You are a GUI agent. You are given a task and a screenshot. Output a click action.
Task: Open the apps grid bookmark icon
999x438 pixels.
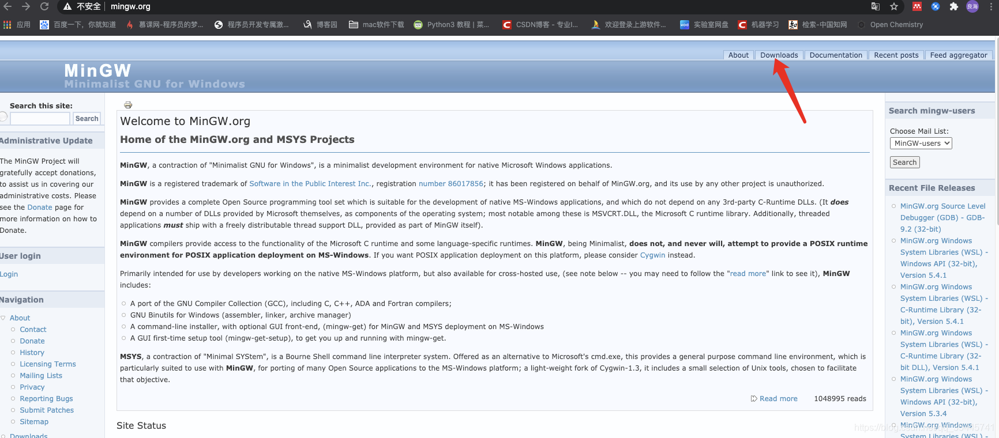point(7,25)
